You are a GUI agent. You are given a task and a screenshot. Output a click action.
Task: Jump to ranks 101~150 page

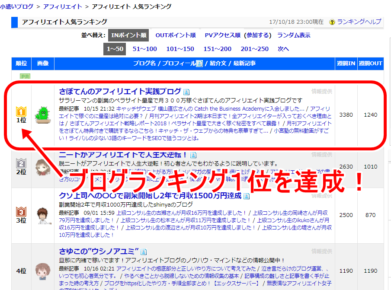[x=180, y=49]
